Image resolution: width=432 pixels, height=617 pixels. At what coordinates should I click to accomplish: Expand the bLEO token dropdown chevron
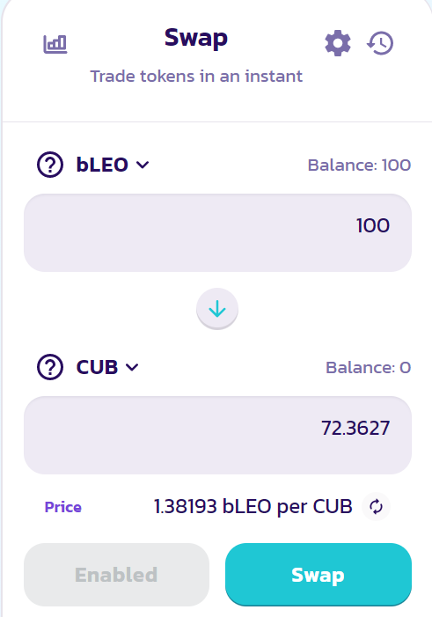pyautogui.click(x=143, y=165)
